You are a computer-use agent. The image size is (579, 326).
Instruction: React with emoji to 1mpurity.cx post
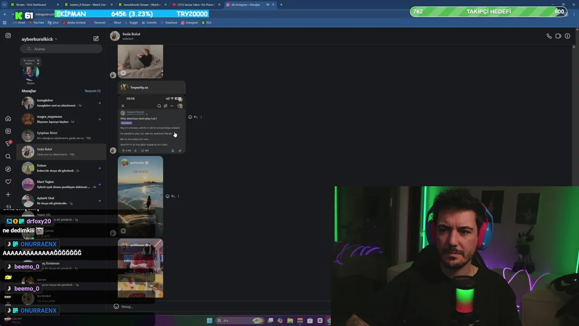click(x=190, y=117)
